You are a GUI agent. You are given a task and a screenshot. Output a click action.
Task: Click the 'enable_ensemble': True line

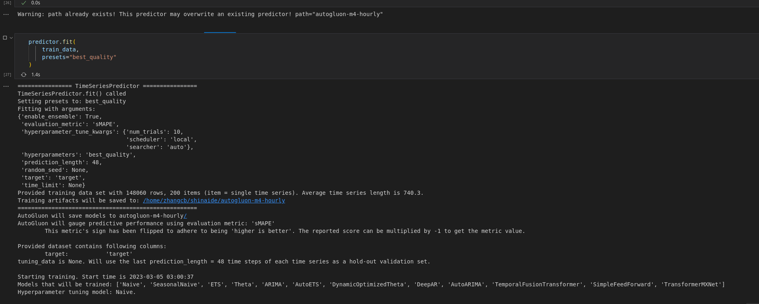pyautogui.click(x=60, y=116)
